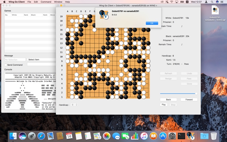This screenshot has height=142, width=227.
Task: Click the Done button
Action: coord(189,84)
